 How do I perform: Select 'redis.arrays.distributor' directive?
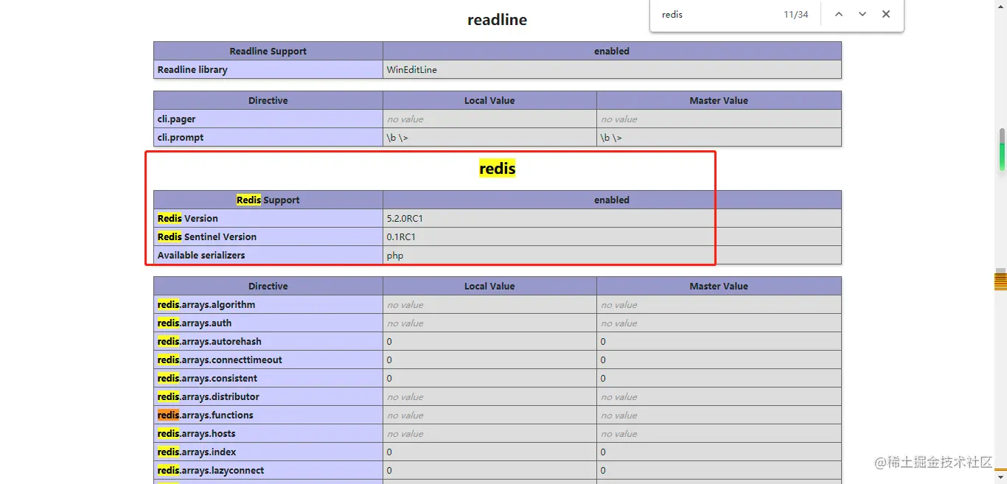coord(268,397)
